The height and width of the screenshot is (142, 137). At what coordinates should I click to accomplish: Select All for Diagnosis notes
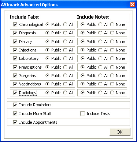point(100,33)
